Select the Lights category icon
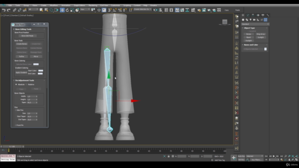The width and height of the screenshot is (299, 168). pos(250,20)
